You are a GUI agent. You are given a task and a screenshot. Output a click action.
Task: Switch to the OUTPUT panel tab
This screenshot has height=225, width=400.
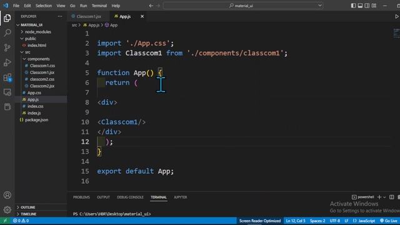pyautogui.click(x=103, y=197)
